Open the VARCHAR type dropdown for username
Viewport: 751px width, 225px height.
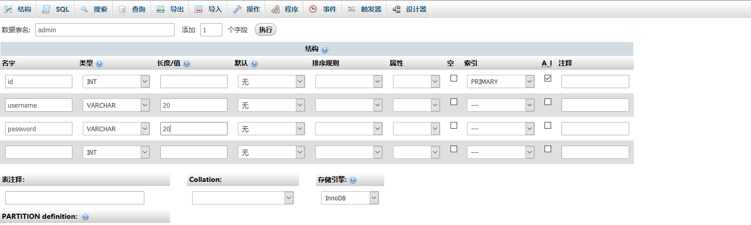pos(116,105)
